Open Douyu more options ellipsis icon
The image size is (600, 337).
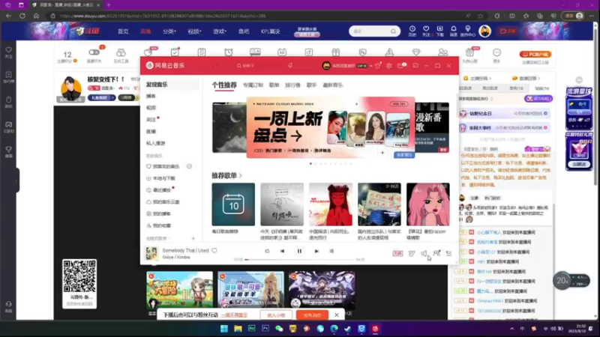tap(496, 52)
